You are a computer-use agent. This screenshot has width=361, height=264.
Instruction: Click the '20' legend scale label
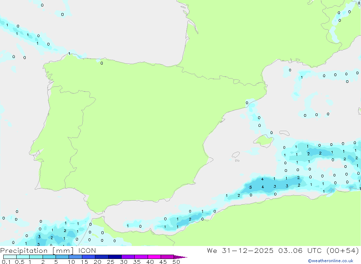97,262
